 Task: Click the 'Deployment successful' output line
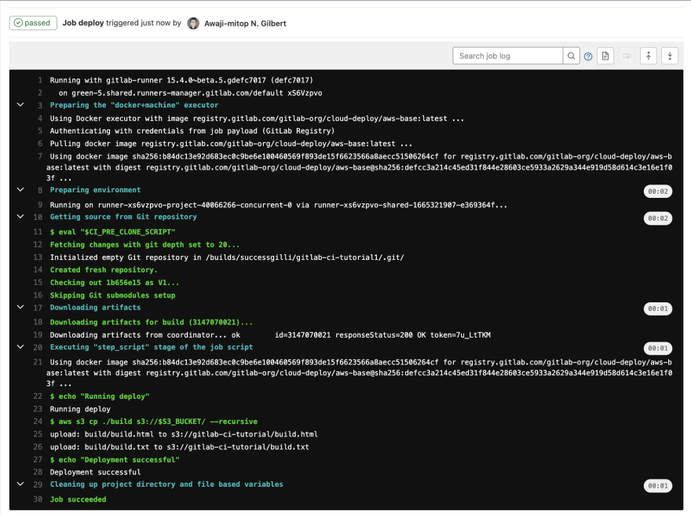[x=95, y=473]
